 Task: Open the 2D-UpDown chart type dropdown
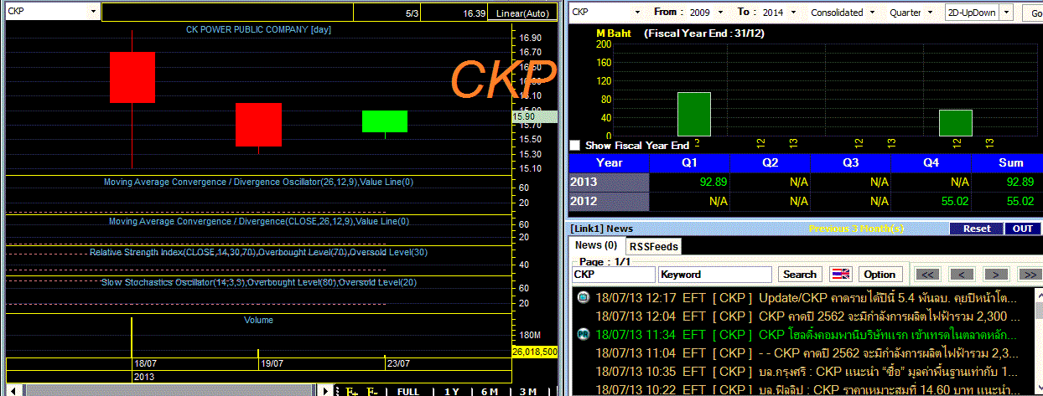[1006, 13]
